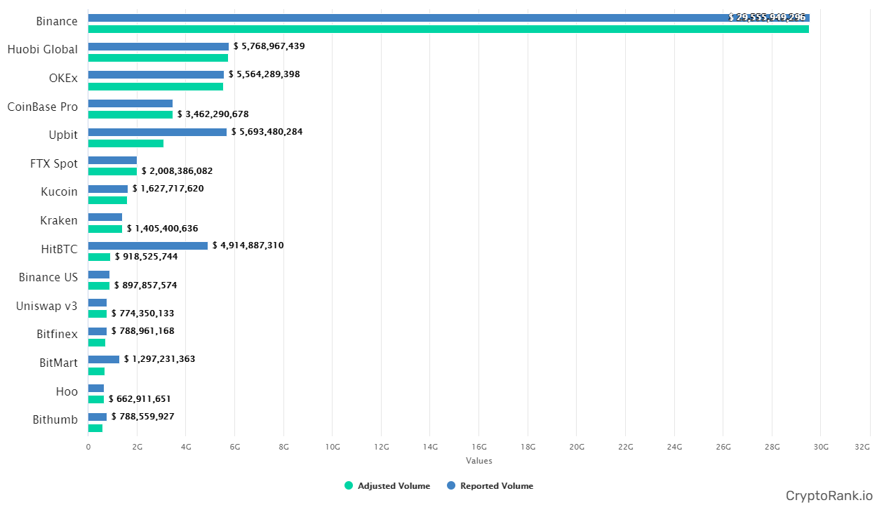The height and width of the screenshot is (505, 877).
Task: Click the BitMart blue reported bar
Action: [104, 359]
